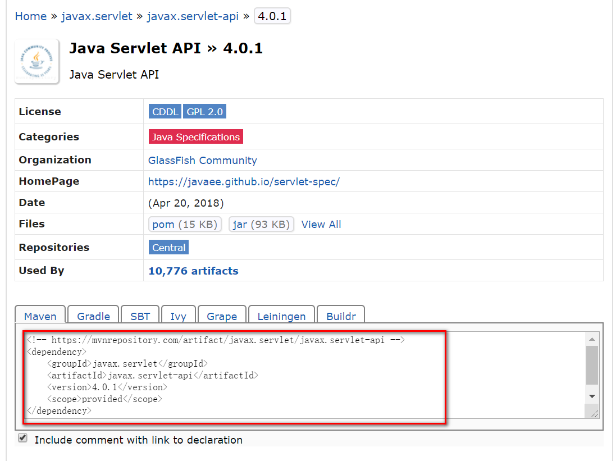Click the textarea scrollbar down arrow
Image resolution: width=616 pixels, height=461 pixels.
coord(592,396)
